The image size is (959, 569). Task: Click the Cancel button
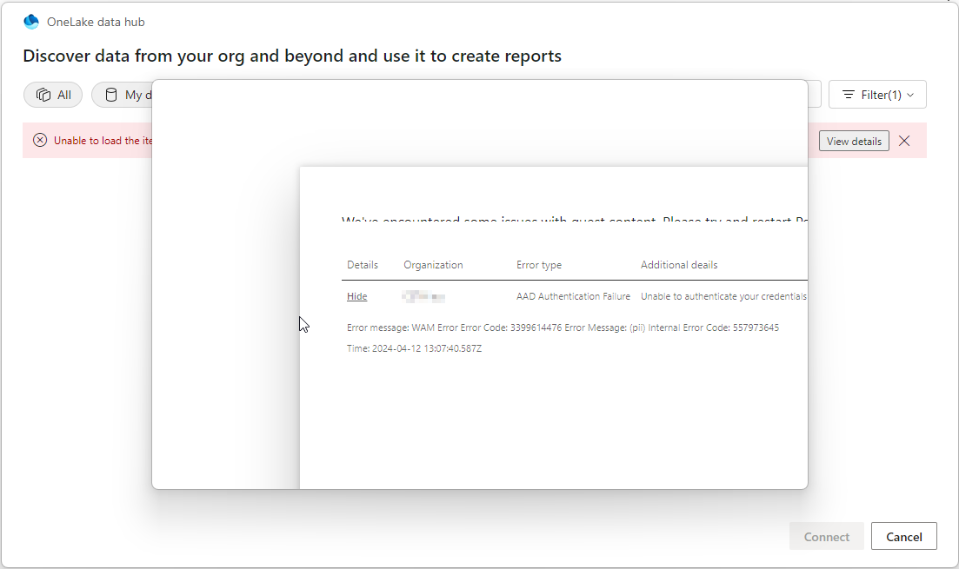click(904, 537)
